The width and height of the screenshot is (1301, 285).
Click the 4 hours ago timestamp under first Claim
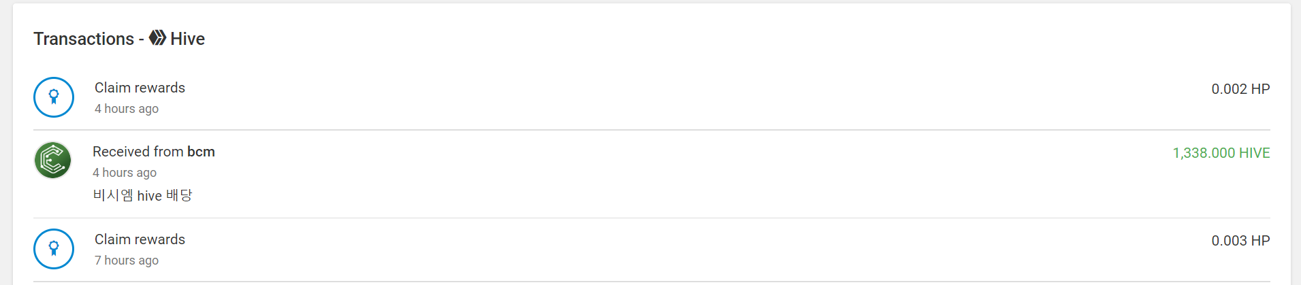coord(127,109)
